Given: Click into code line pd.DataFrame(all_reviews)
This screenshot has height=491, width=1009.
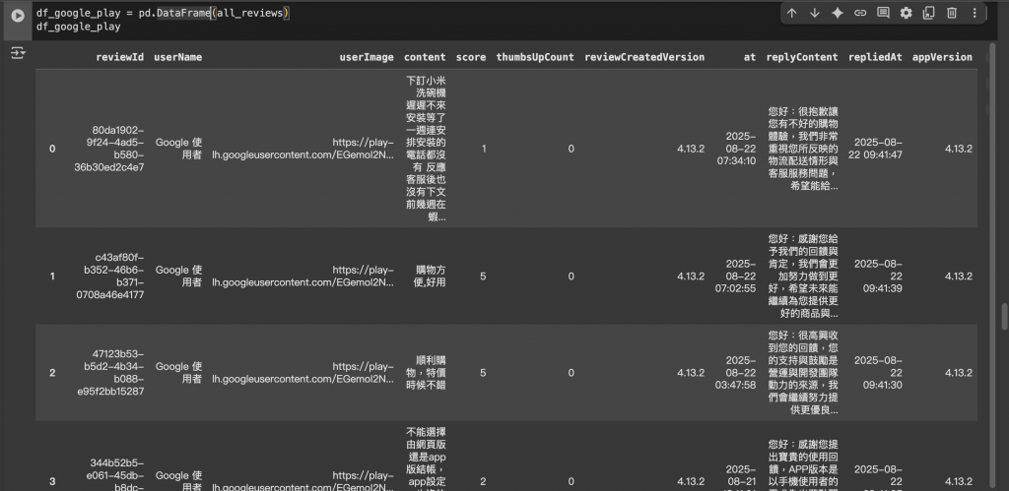Looking at the screenshot, I should click(x=214, y=13).
